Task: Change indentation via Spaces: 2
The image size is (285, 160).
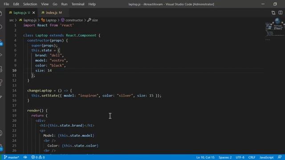Action: (225, 157)
